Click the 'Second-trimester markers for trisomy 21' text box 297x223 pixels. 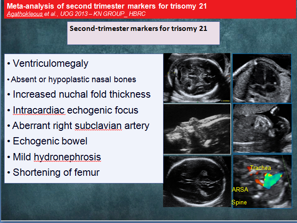tap(143, 33)
